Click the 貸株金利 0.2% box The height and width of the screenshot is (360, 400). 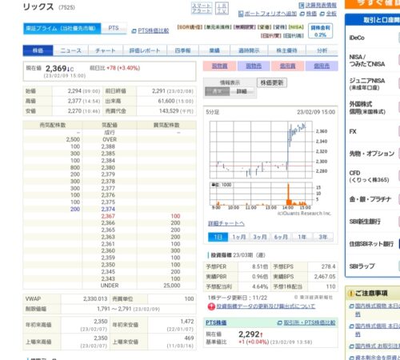click(x=320, y=31)
